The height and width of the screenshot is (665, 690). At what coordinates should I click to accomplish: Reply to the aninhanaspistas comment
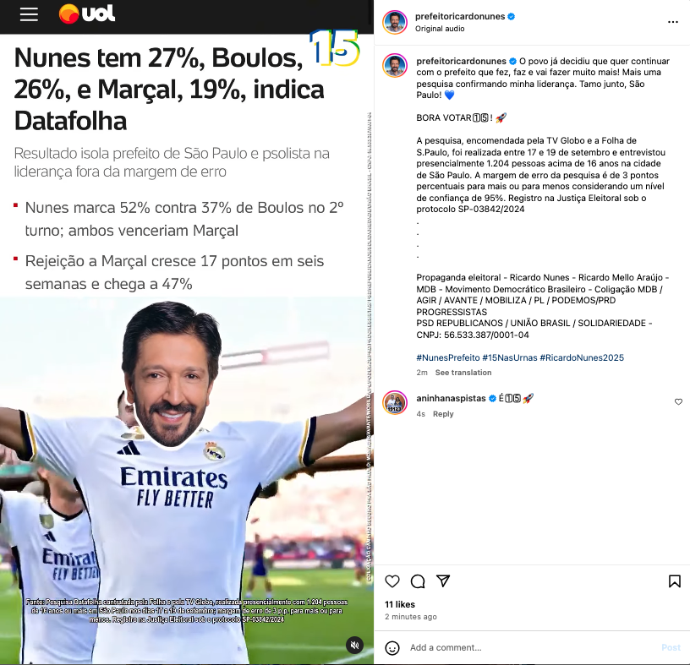pos(443,414)
